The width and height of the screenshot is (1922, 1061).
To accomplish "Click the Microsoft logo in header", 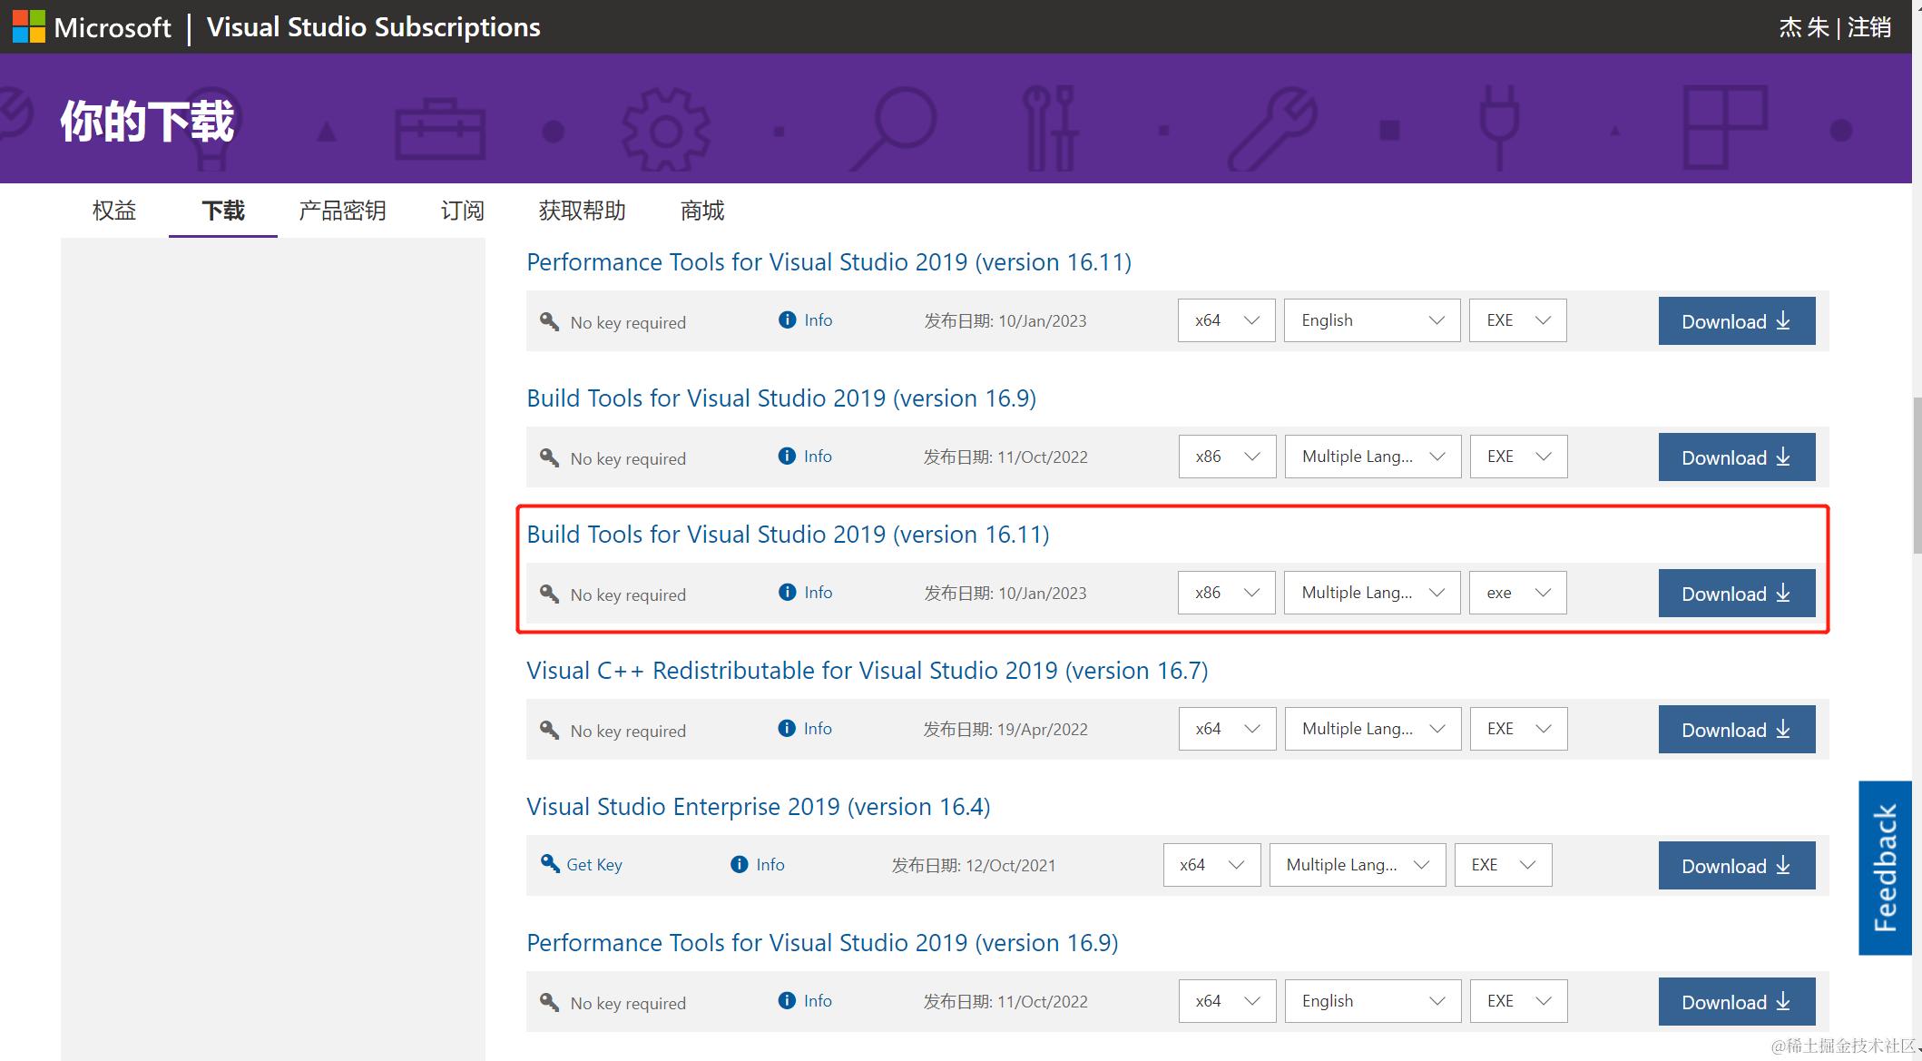I will point(29,27).
